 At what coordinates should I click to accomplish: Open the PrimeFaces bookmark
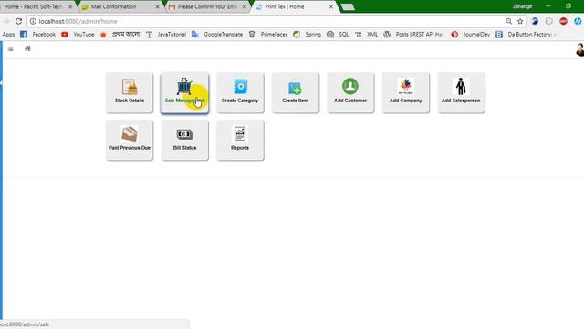pyautogui.click(x=268, y=35)
